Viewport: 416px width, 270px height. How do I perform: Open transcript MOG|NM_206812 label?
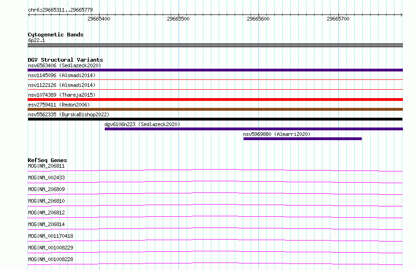(46, 213)
